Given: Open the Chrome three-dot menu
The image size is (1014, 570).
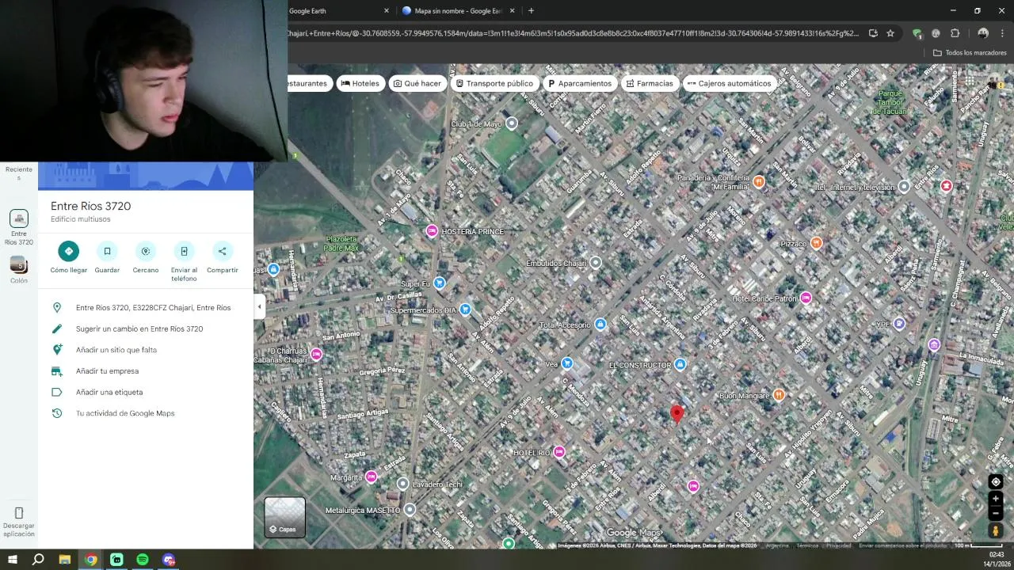Looking at the screenshot, I should coord(1003,33).
